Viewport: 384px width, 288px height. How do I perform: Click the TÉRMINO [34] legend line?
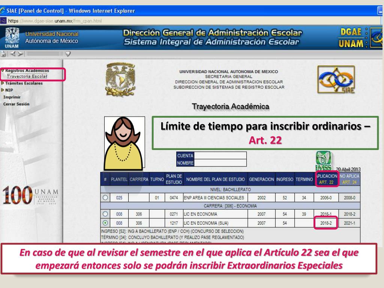click(172, 237)
